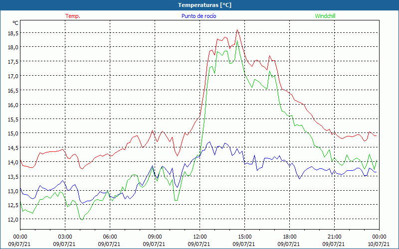Click the 12,0 y-axis value
Viewport: 399px width, 249px height.
(x=13, y=219)
